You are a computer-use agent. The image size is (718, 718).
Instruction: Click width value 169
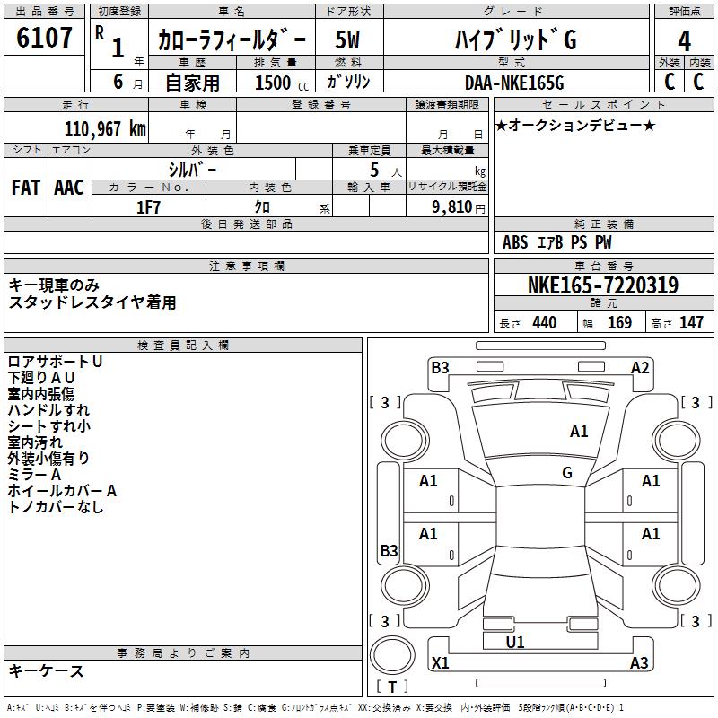[619, 322]
